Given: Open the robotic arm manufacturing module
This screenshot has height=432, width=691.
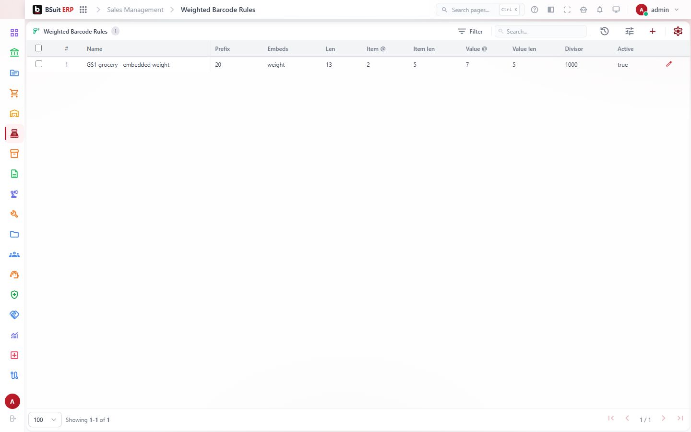Looking at the screenshot, I should tap(14, 194).
